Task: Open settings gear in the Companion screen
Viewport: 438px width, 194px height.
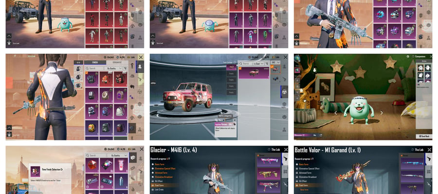Action: point(408,56)
